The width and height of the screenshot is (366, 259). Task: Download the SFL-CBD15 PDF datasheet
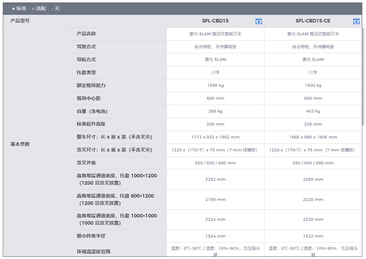coord(259,21)
